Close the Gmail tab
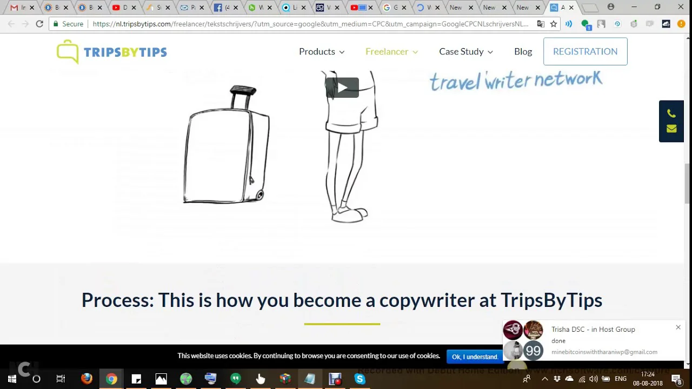The image size is (692, 389). (32, 8)
